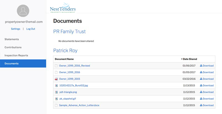222x114 pixels.
Task: Click the image icon beside pdt-triangle.png
Action: pyautogui.click(x=56, y=92)
